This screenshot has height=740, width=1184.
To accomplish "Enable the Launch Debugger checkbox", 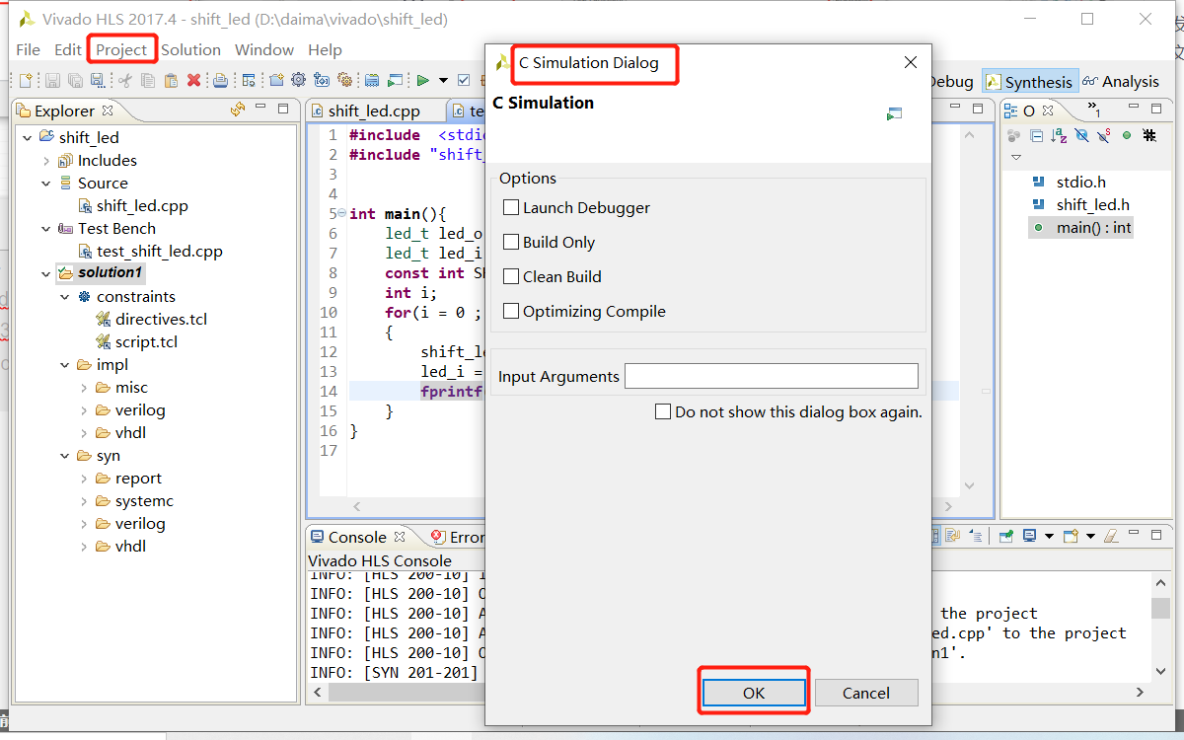I will (x=511, y=207).
